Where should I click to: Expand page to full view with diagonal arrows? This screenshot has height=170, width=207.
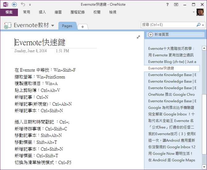(138, 37)
